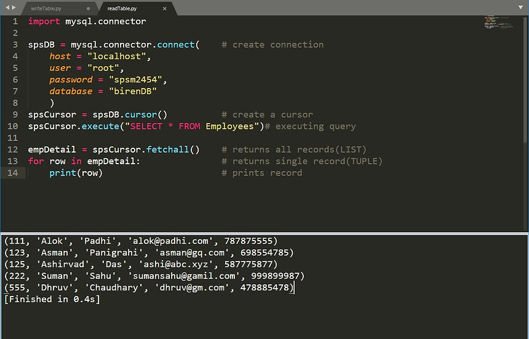Viewport: 529px width, 339px height.
Task: Click 'SELECT' in the SQL query
Action: 146,126
